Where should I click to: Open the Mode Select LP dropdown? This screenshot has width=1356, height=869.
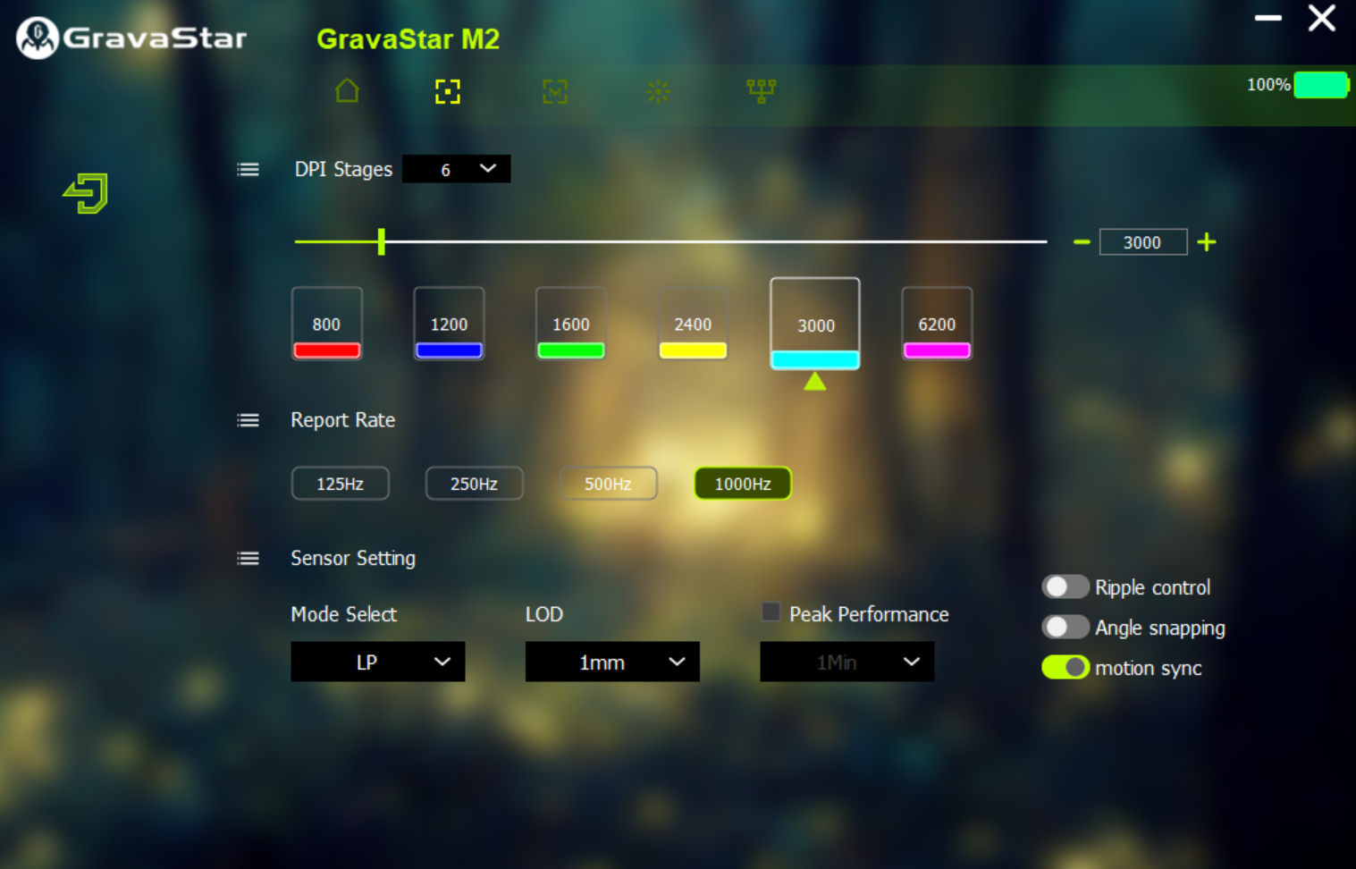tap(377, 662)
